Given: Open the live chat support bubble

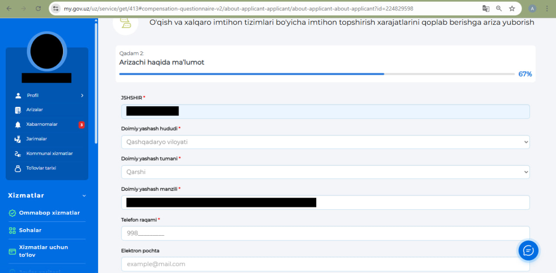Looking at the screenshot, I should point(528,250).
